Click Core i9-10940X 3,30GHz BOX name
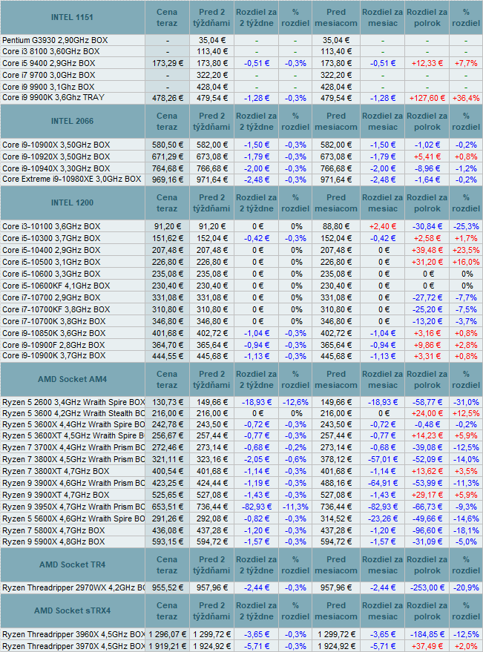The width and height of the screenshot is (483, 652). pyautogui.click(x=56, y=169)
